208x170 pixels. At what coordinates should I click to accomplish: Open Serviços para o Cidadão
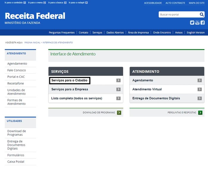pos(69,80)
